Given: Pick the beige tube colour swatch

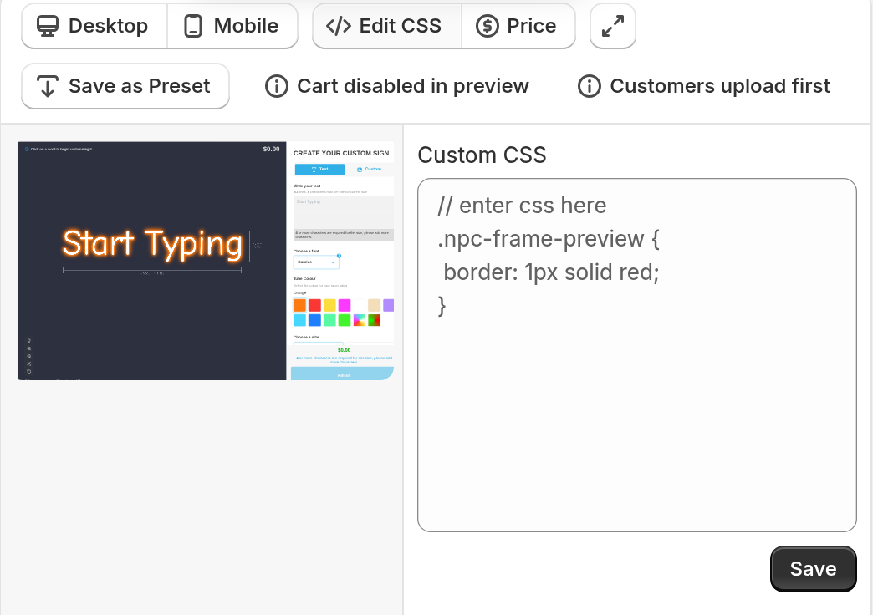Looking at the screenshot, I should pyautogui.click(x=374, y=305).
